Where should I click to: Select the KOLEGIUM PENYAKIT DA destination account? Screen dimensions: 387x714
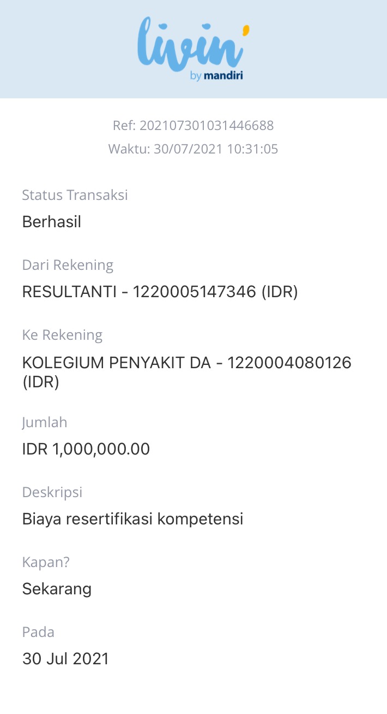(x=186, y=362)
